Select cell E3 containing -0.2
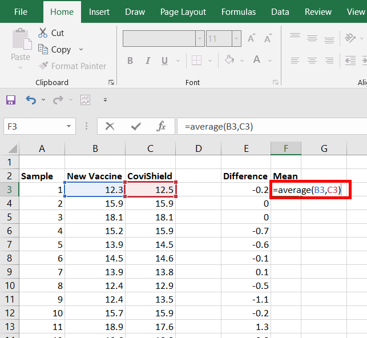The width and height of the screenshot is (367, 338). (246, 190)
